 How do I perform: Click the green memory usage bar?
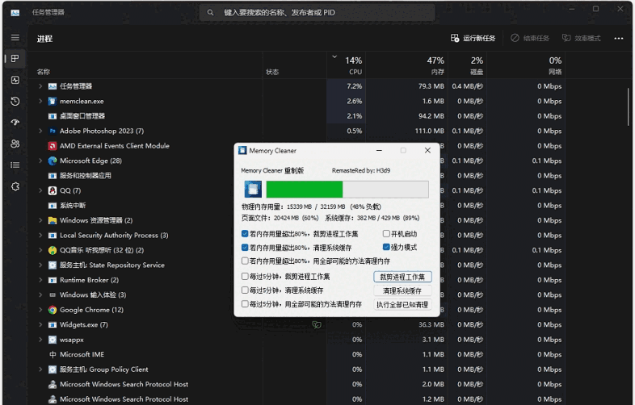(305, 190)
